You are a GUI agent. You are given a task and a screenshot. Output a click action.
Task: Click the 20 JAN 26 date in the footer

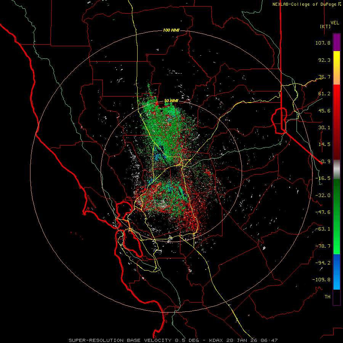point(242,340)
